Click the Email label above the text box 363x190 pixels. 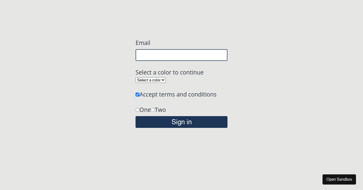point(142,43)
